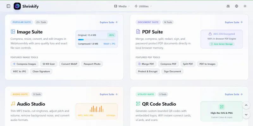The image size is (253, 126).
Task: Click the Image Suite heading
Action: (x=30, y=32)
